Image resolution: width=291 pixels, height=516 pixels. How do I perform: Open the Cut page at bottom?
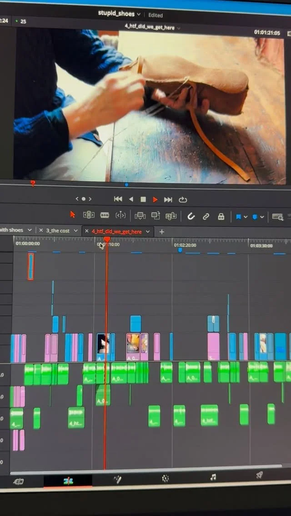coord(19,482)
